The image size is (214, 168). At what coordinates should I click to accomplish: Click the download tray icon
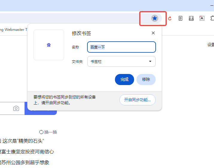tap(191, 18)
